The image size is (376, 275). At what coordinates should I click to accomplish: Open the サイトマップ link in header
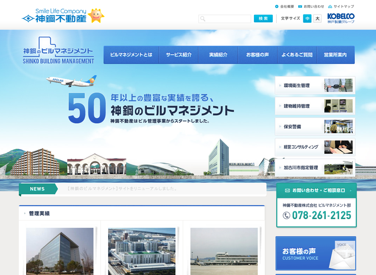point(343,6)
